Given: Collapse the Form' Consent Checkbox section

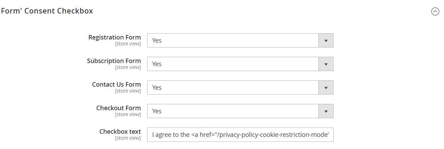Looking at the screenshot, I should coord(435,11).
